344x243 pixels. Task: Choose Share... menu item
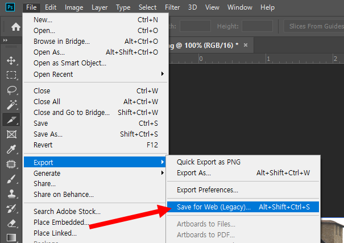point(96,183)
